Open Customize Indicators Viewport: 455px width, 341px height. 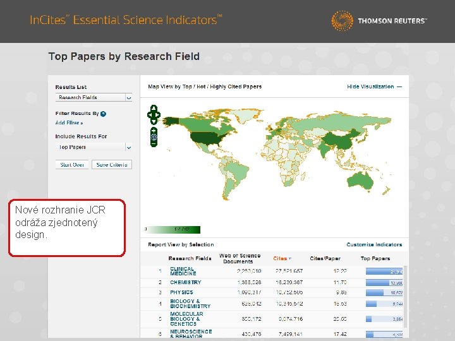click(374, 245)
